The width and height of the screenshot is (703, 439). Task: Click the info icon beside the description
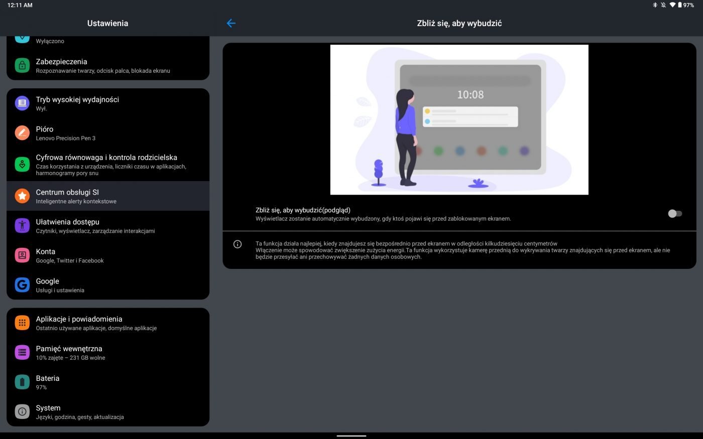[238, 244]
